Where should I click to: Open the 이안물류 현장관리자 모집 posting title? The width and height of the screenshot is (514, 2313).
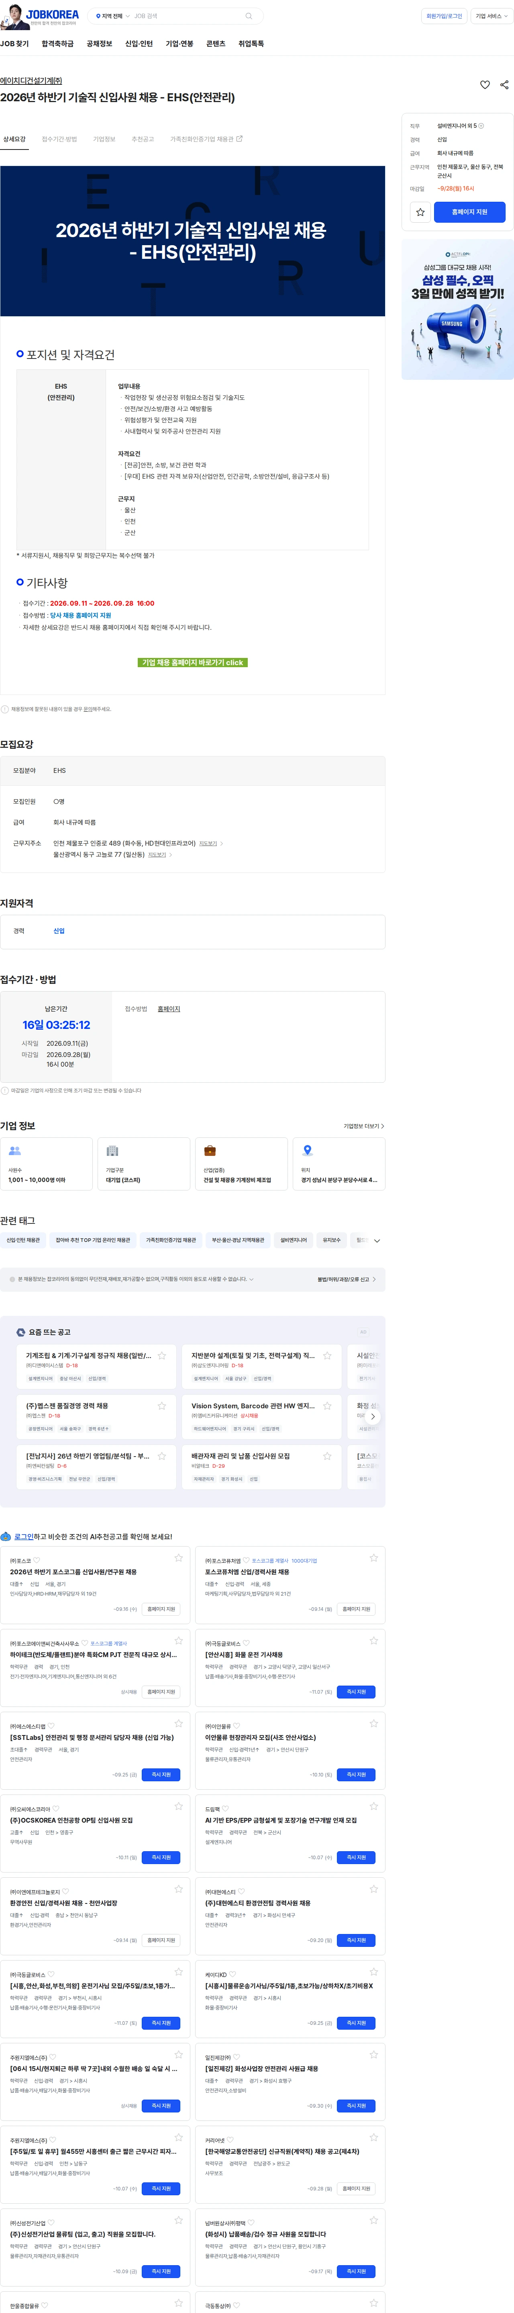click(x=260, y=1737)
